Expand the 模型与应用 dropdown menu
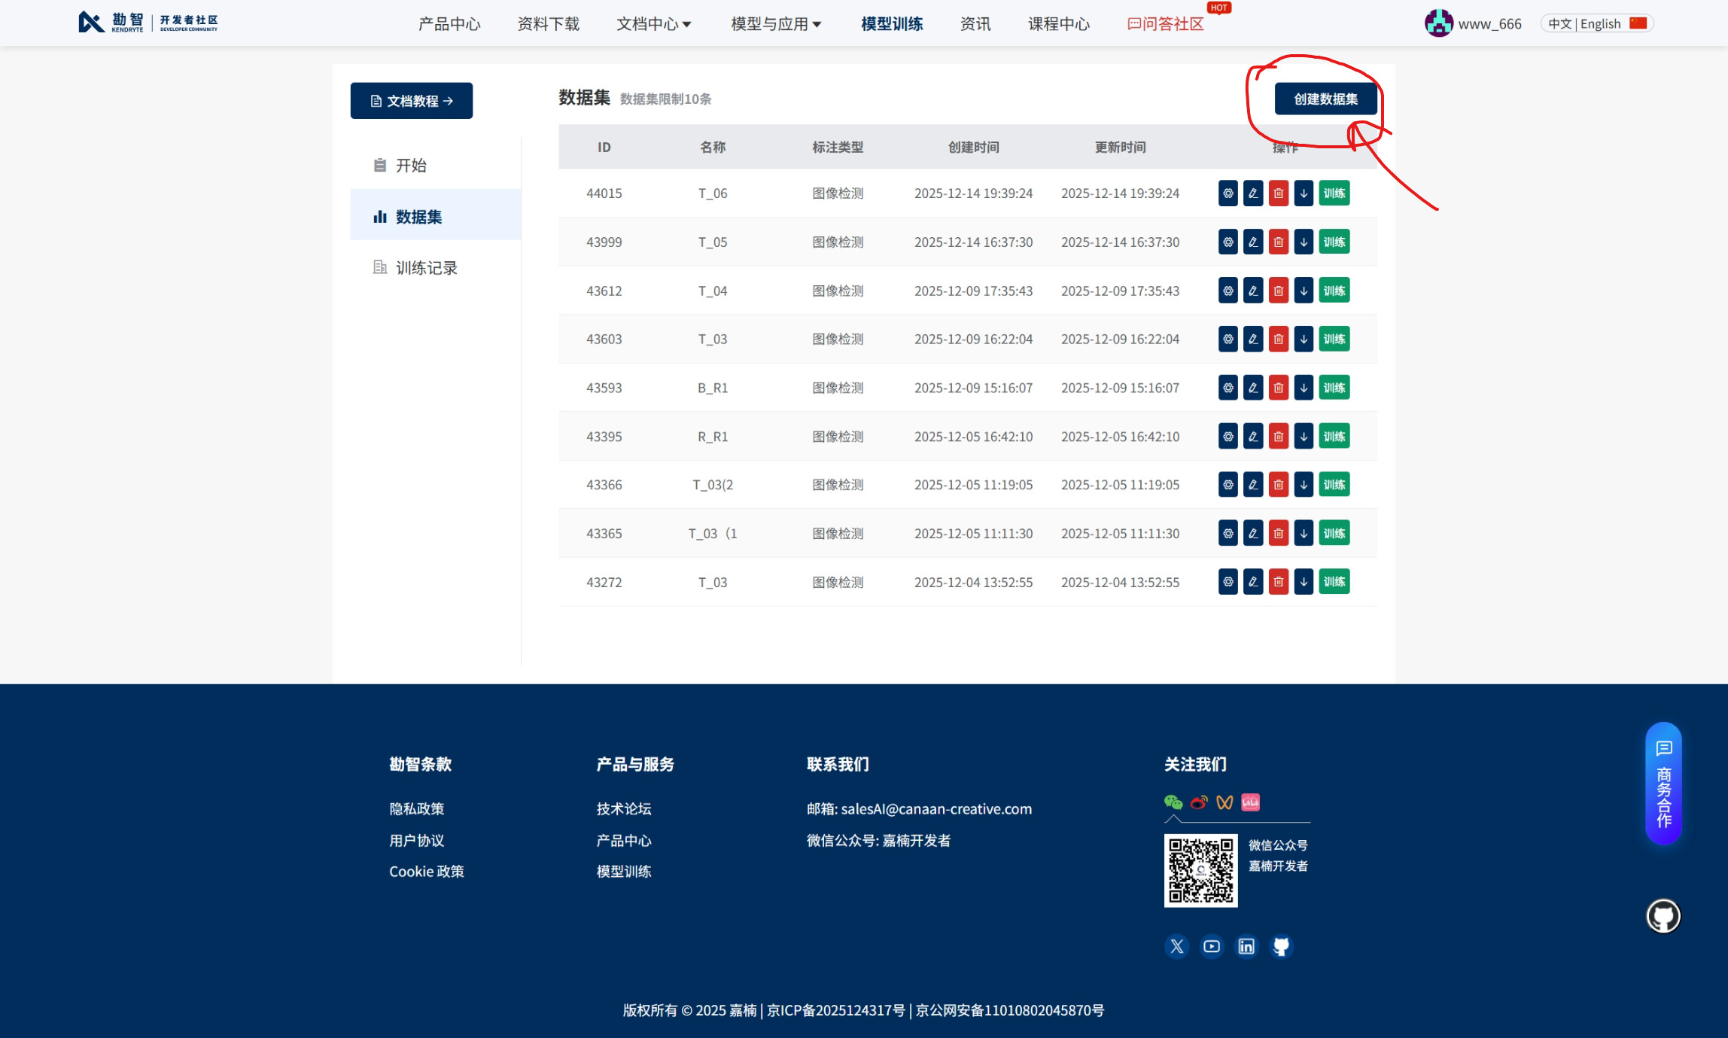 776,24
